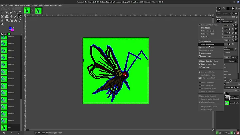Select the Text tool

(16, 20)
